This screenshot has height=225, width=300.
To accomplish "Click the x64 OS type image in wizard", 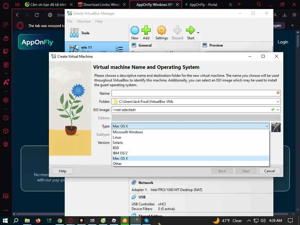I will pyautogui.click(x=276, y=127).
